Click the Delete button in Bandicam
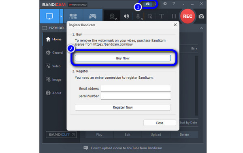This screenshot has height=153, width=243. pos(184,134)
